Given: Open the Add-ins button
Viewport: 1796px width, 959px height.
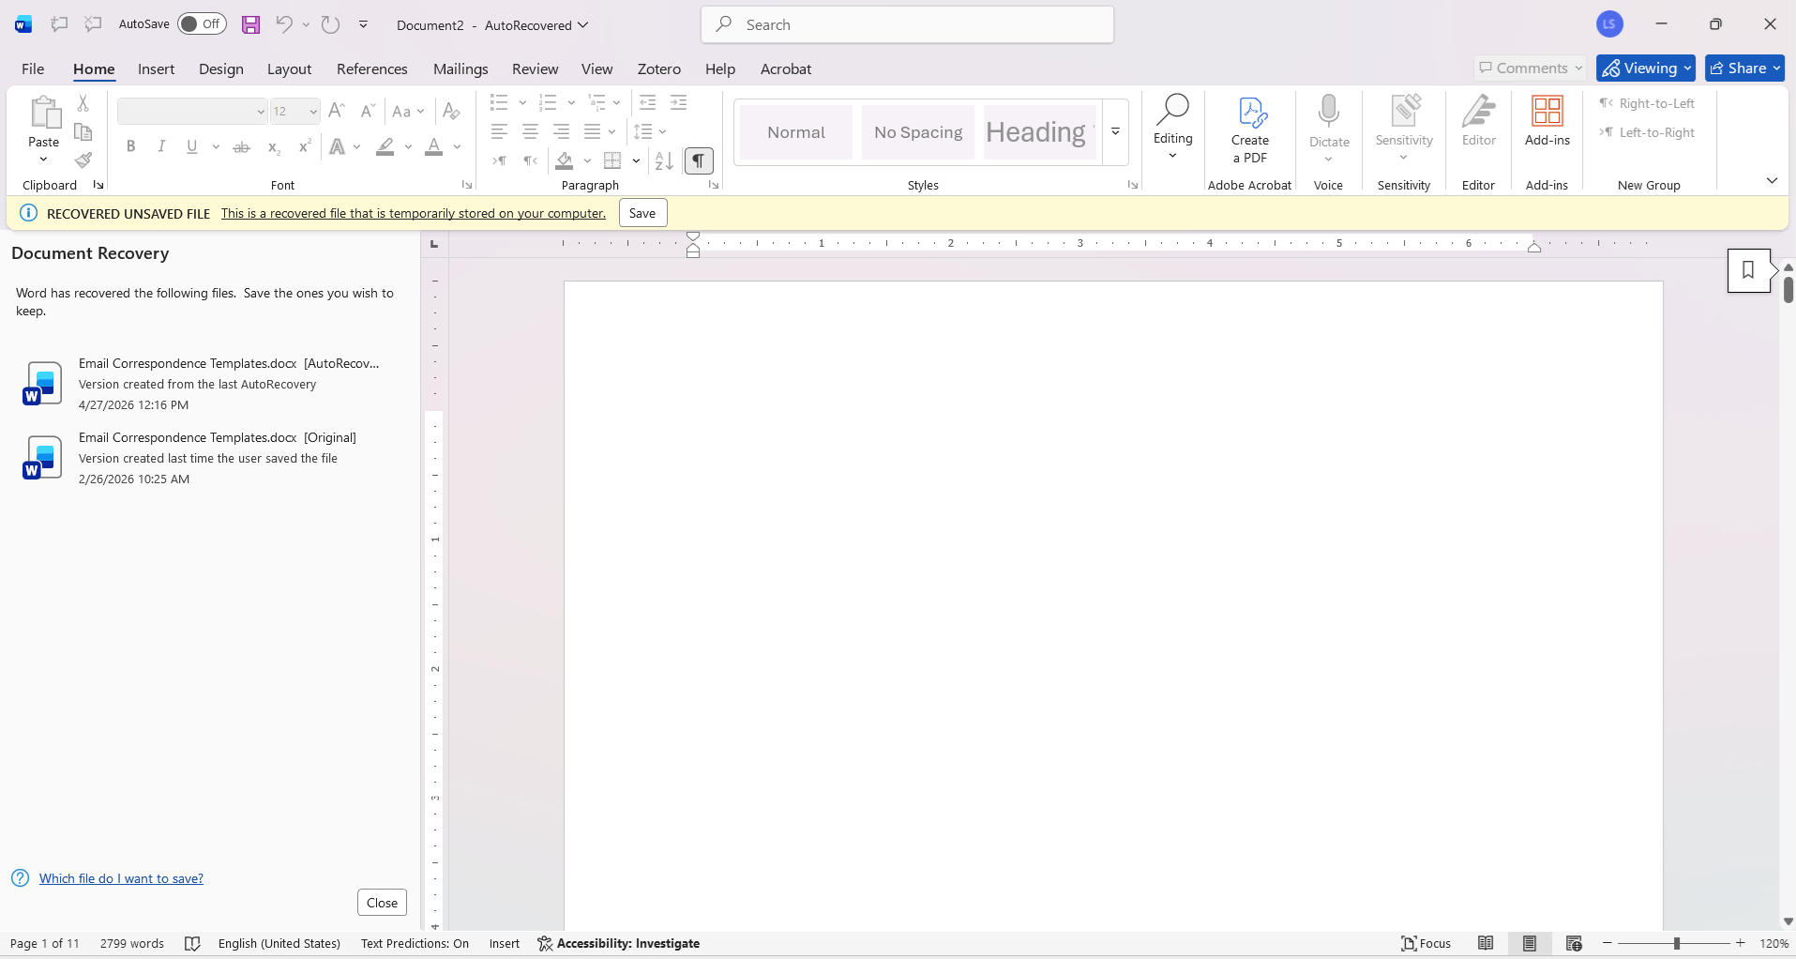Looking at the screenshot, I should click(x=1547, y=122).
